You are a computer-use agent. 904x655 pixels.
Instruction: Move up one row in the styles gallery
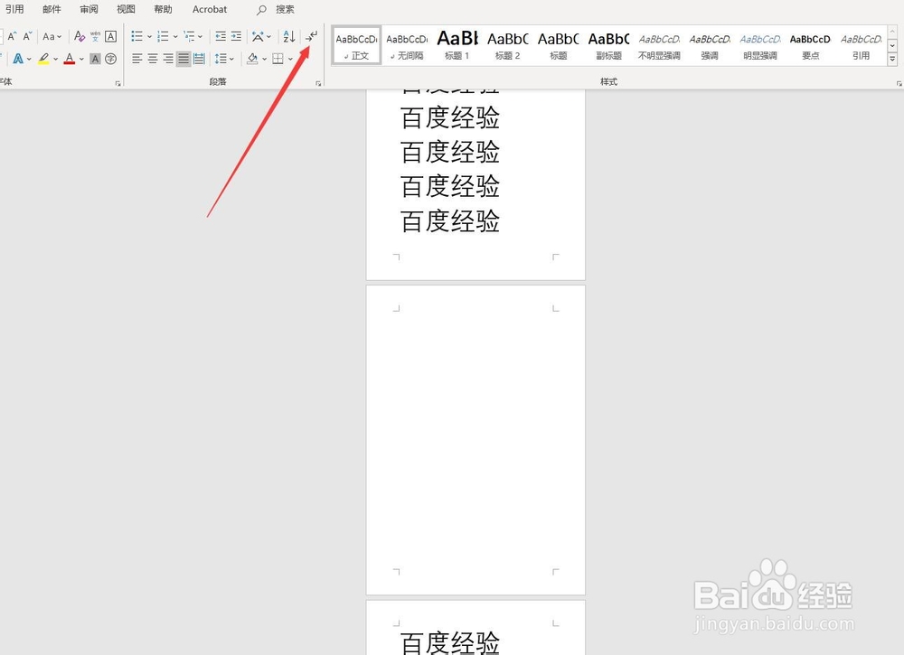point(892,32)
